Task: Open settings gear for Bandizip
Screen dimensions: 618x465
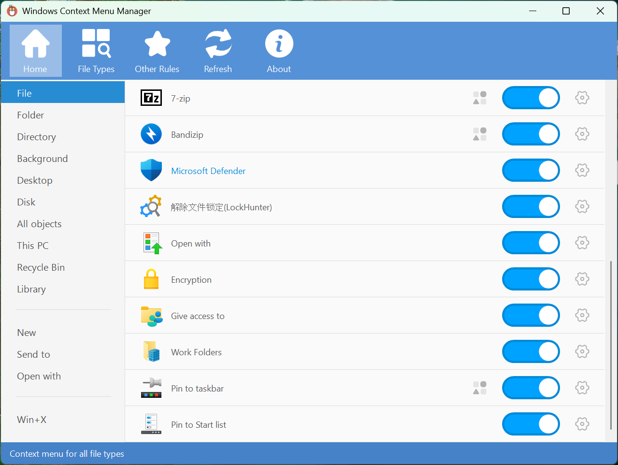Action: pos(582,134)
